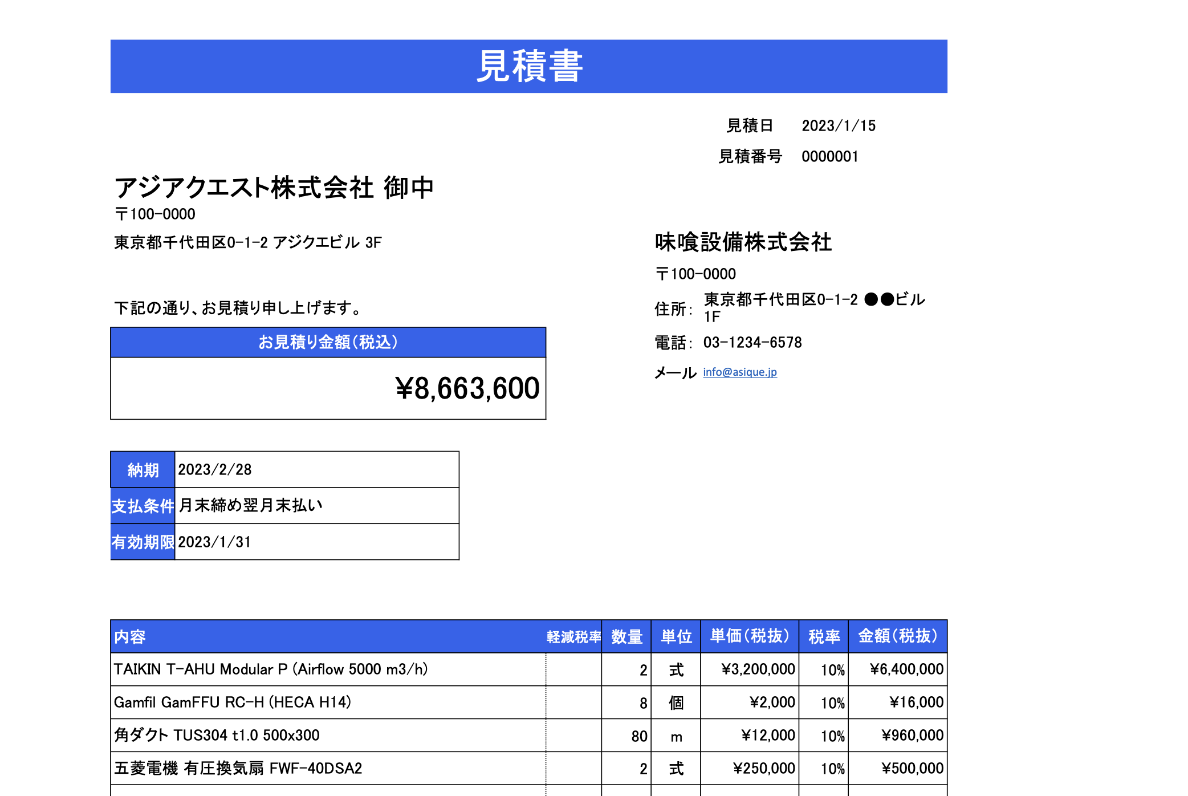Click the 内容 column header
1188x796 pixels.
coord(130,637)
